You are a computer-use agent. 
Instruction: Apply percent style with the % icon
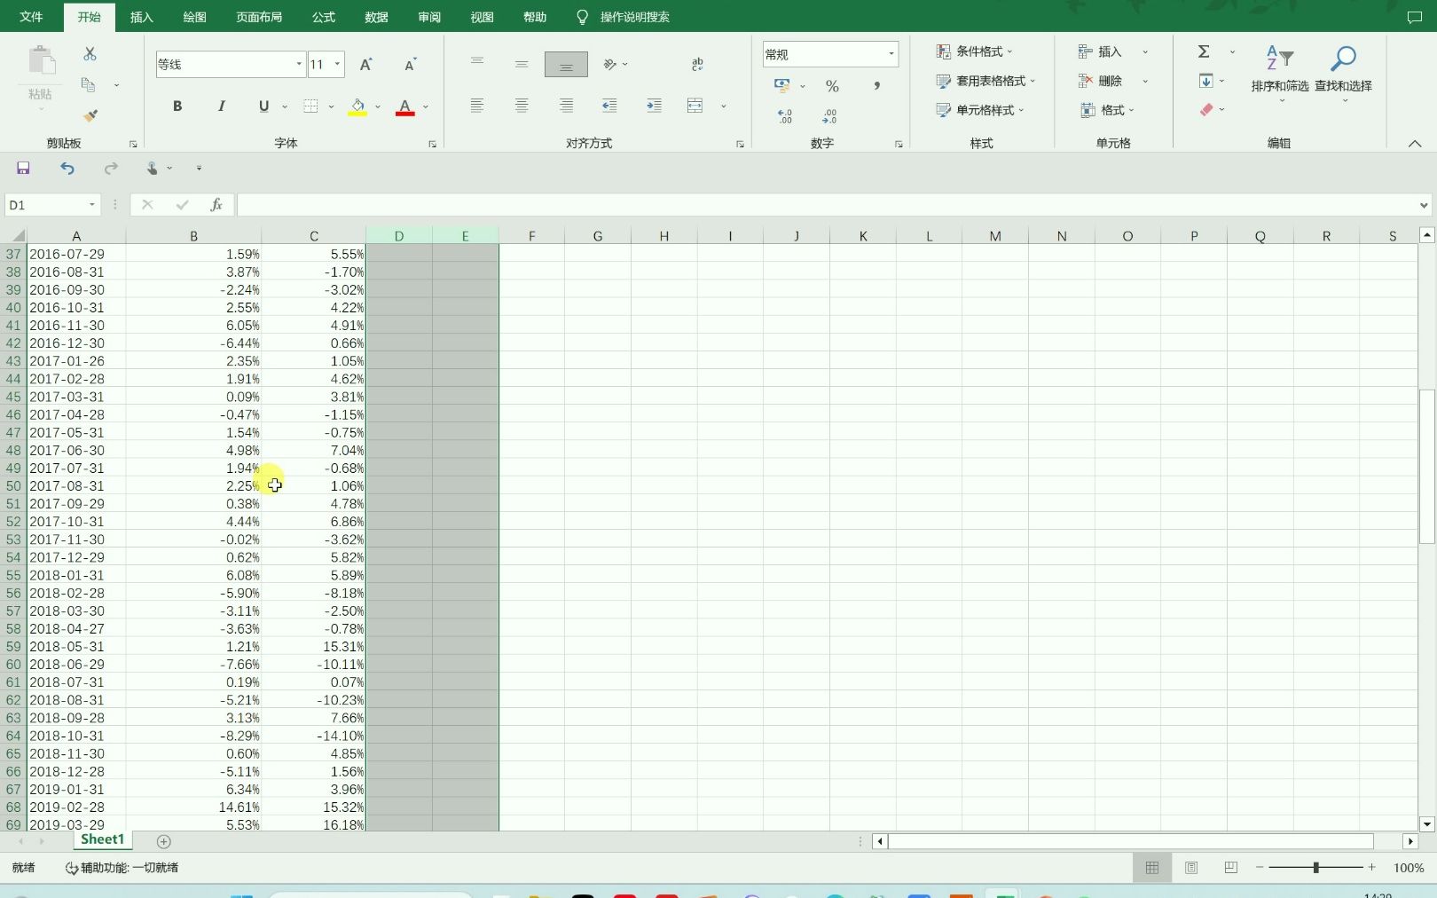click(832, 86)
